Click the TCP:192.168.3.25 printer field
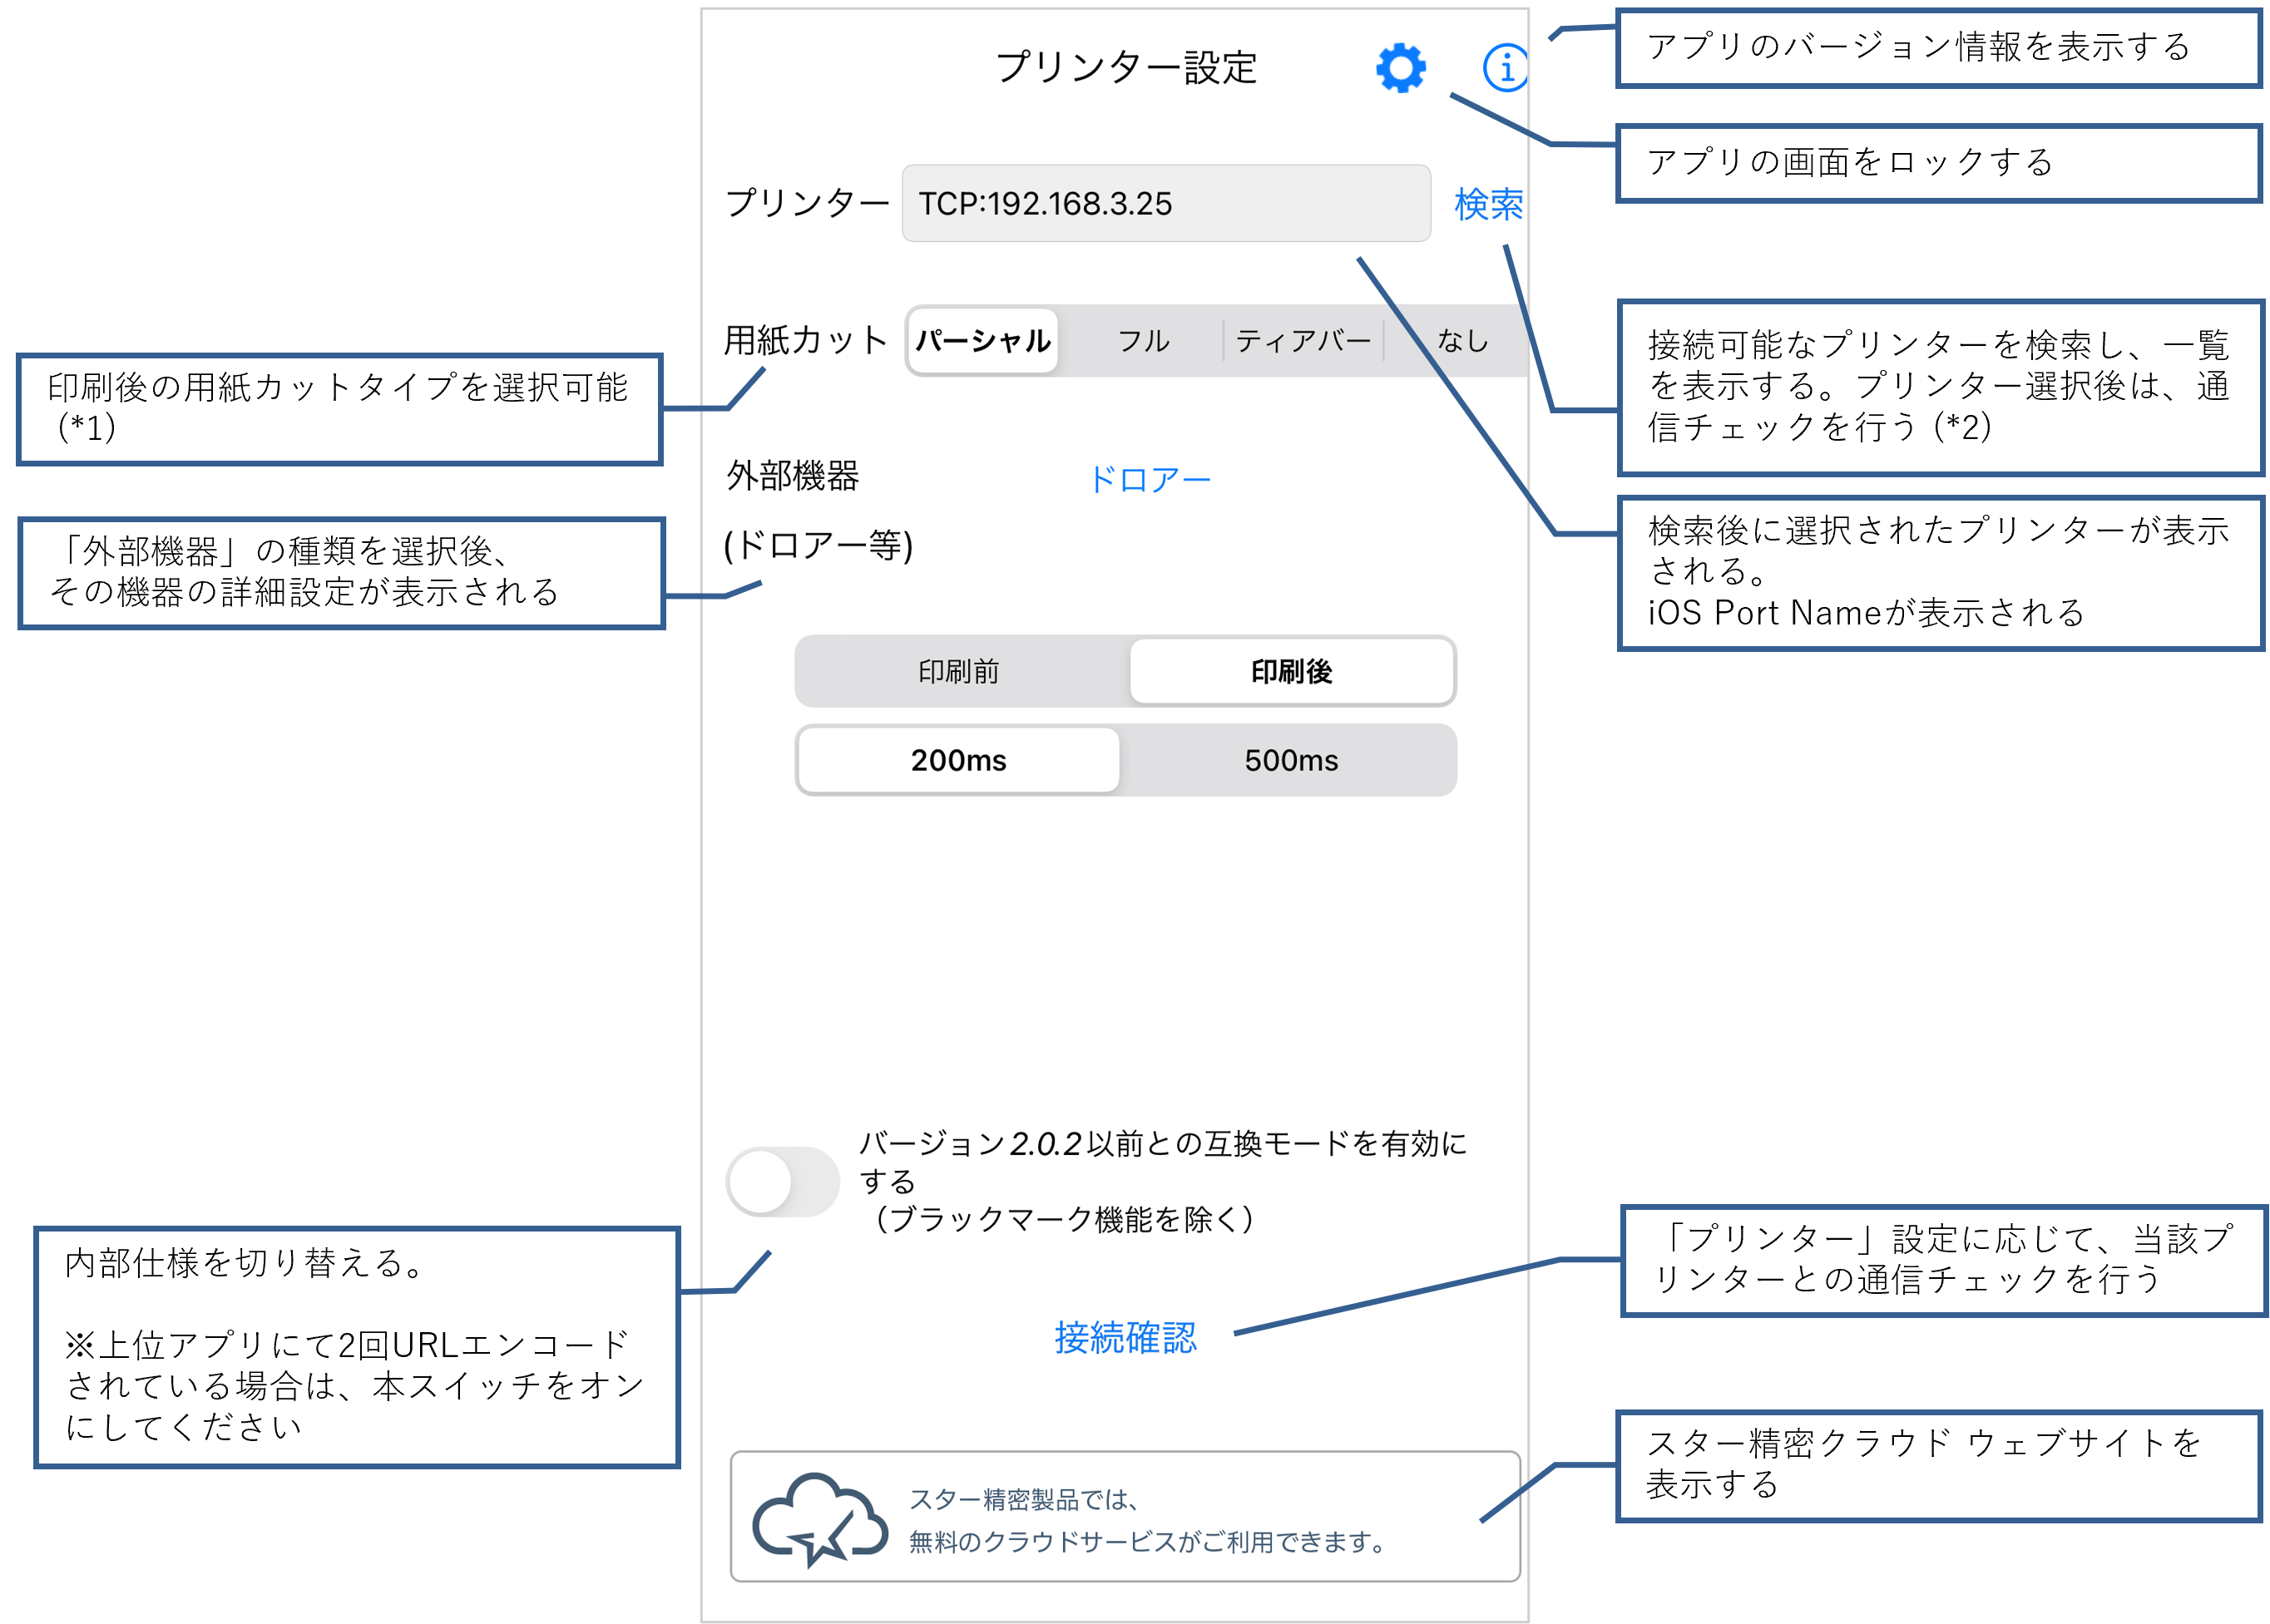This screenshot has width=2270, height=1624. coord(1165,203)
